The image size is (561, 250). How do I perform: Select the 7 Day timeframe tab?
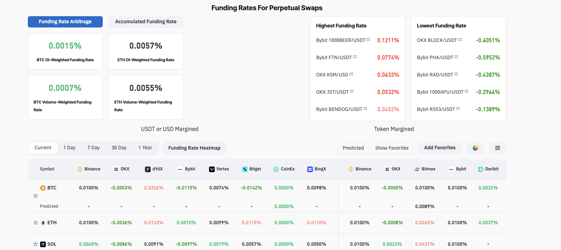(x=94, y=148)
